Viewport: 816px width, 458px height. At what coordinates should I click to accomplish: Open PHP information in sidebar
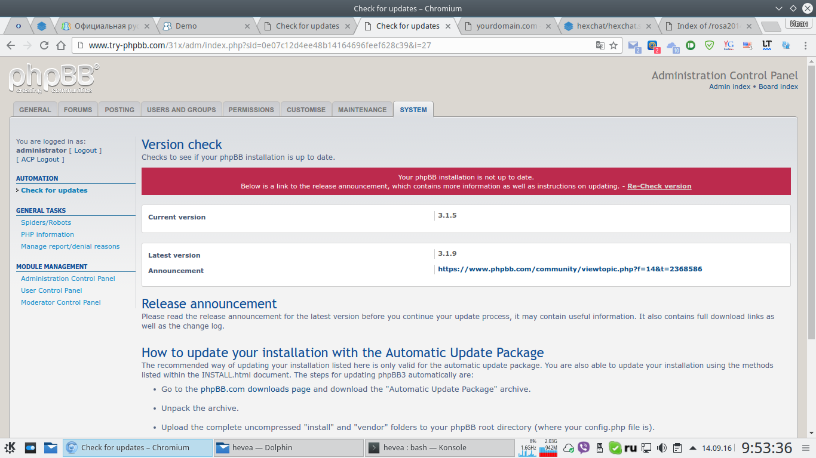point(47,234)
